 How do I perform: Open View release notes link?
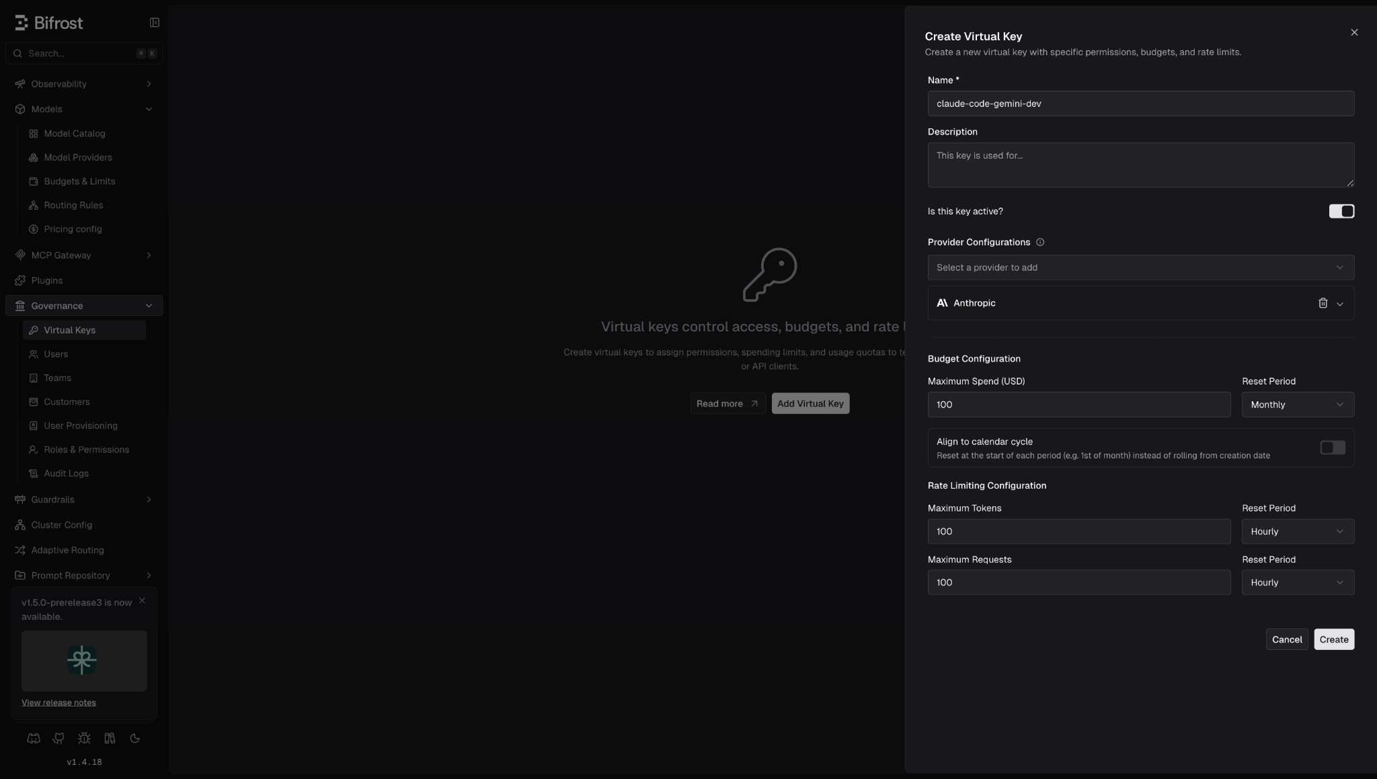coord(58,702)
